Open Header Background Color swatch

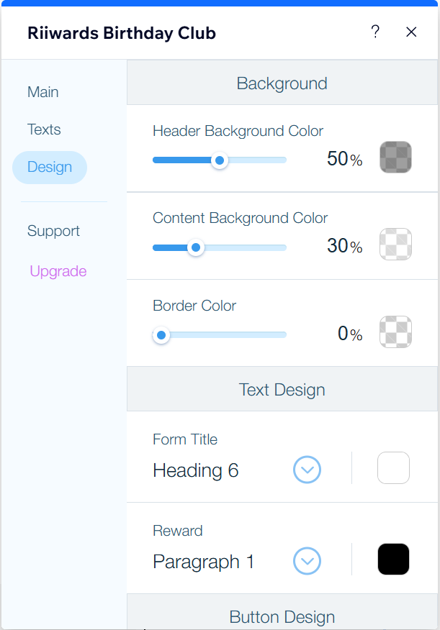click(395, 157)
